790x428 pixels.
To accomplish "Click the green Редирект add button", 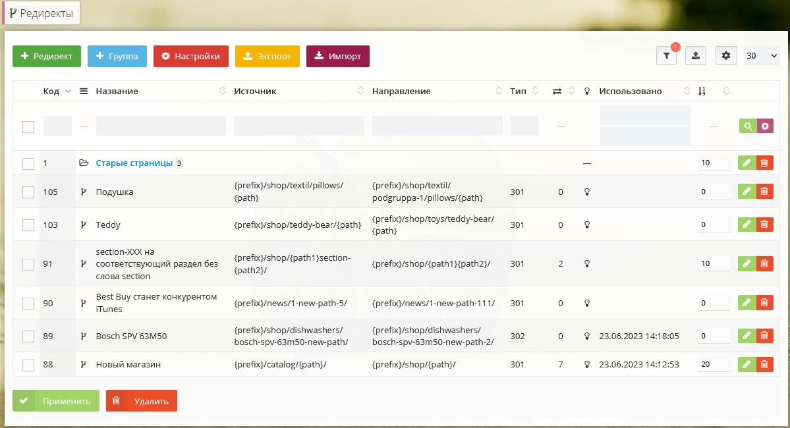I will 47,56.
